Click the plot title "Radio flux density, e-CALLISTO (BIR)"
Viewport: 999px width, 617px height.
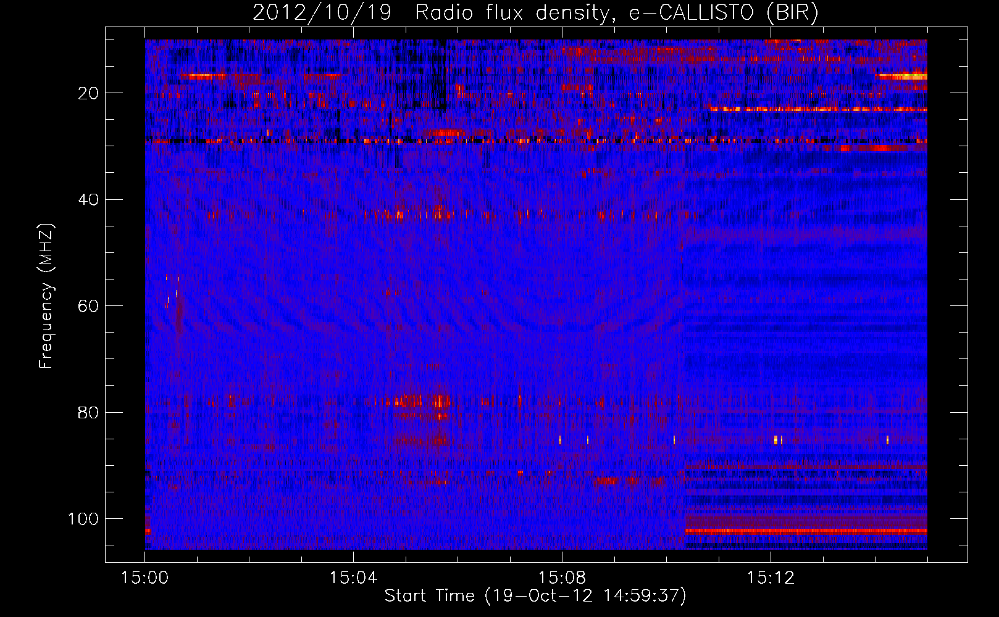[616, 13]
